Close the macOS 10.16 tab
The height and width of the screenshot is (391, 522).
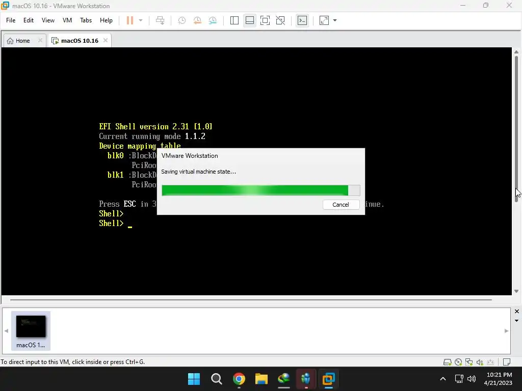click(x=106, y=40)
